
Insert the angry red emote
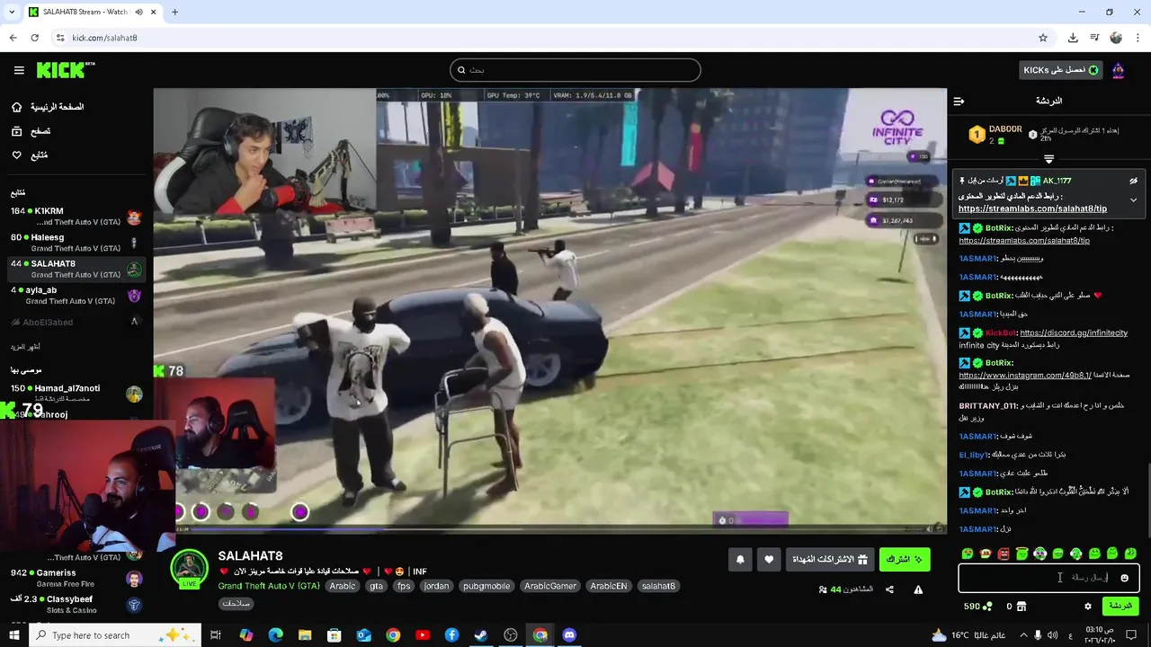coord(1004,554)
